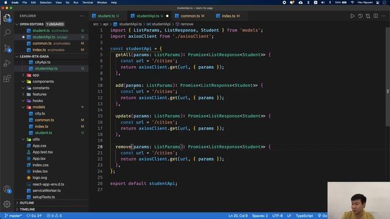
Task: Open the Run and Debug view icon
Action: point(7,63)
